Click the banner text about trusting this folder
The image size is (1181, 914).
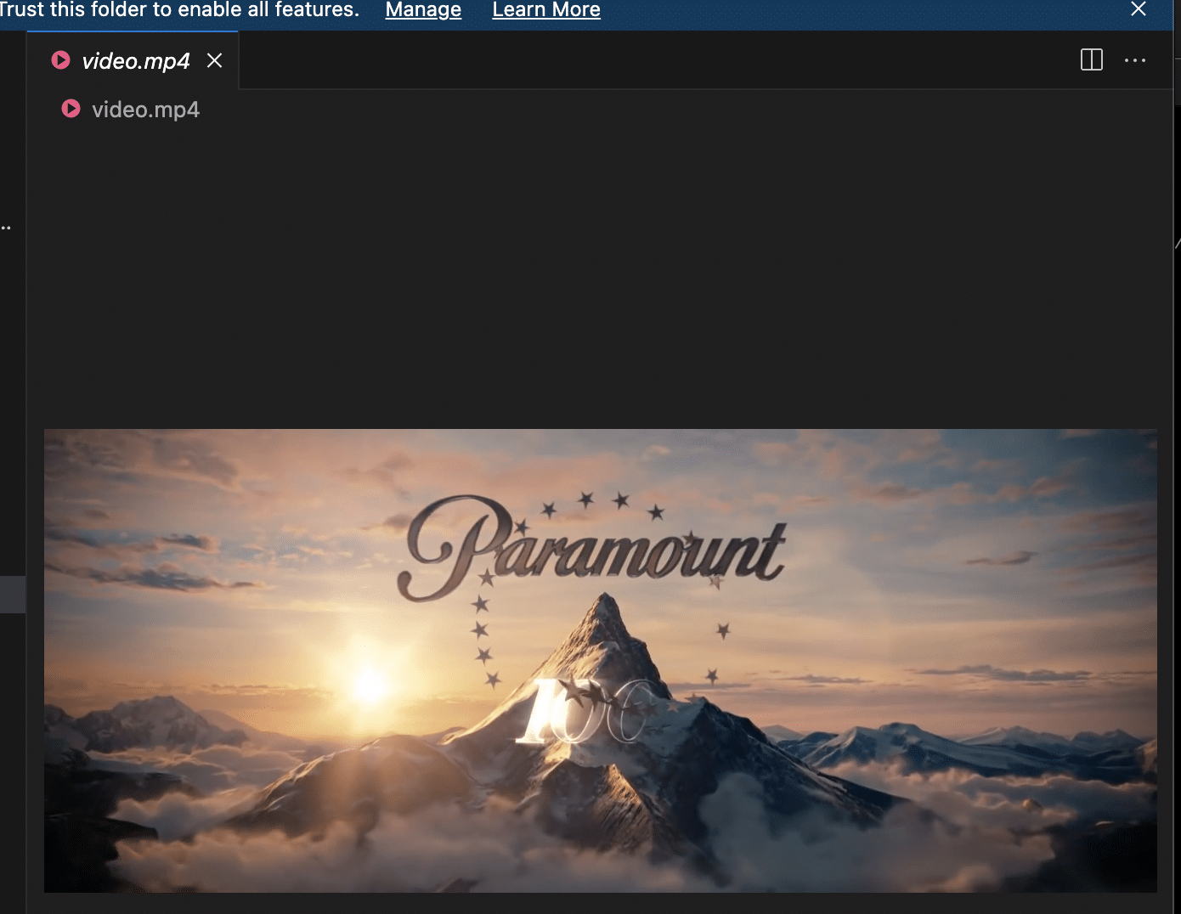[179, 10]
